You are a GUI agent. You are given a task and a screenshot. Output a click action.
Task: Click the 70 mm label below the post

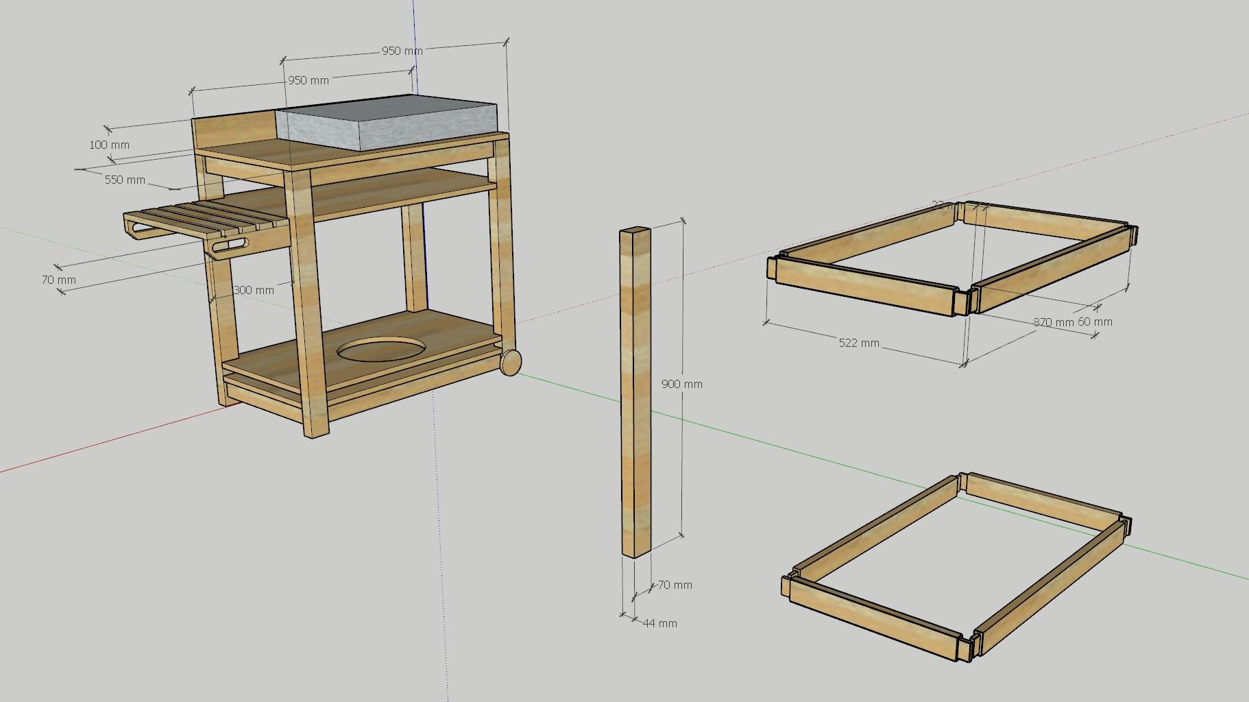[x=675, y=585]
